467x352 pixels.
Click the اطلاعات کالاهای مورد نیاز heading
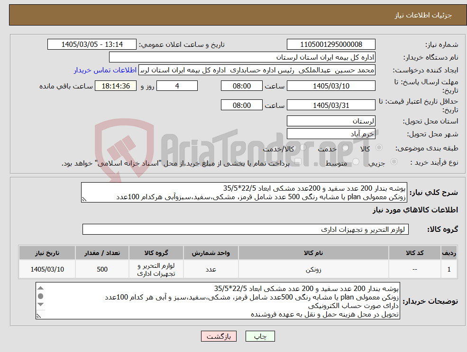415,210
